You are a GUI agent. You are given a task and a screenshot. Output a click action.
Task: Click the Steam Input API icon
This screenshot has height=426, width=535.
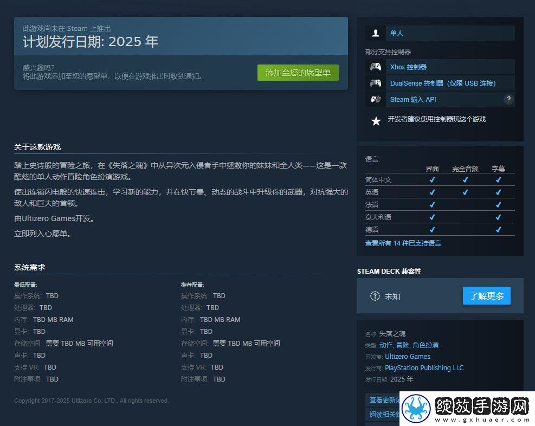point(376,99)
